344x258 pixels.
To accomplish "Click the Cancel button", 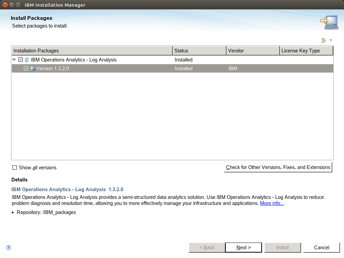I will 321,248.
